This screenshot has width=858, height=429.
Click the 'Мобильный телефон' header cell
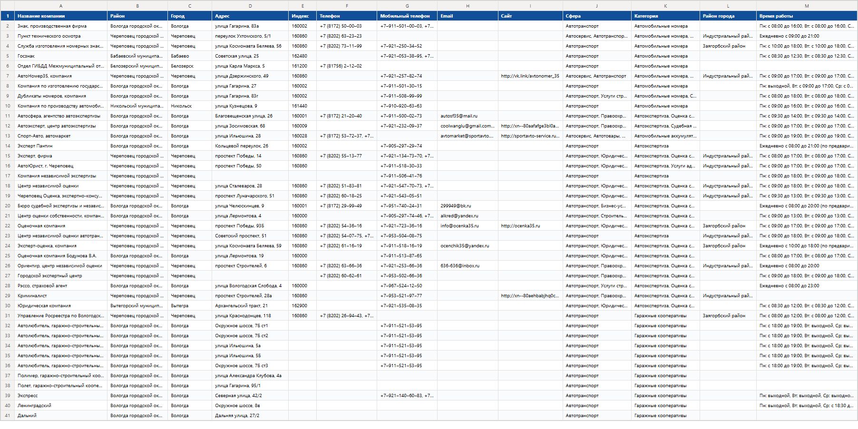click(407, 16)
